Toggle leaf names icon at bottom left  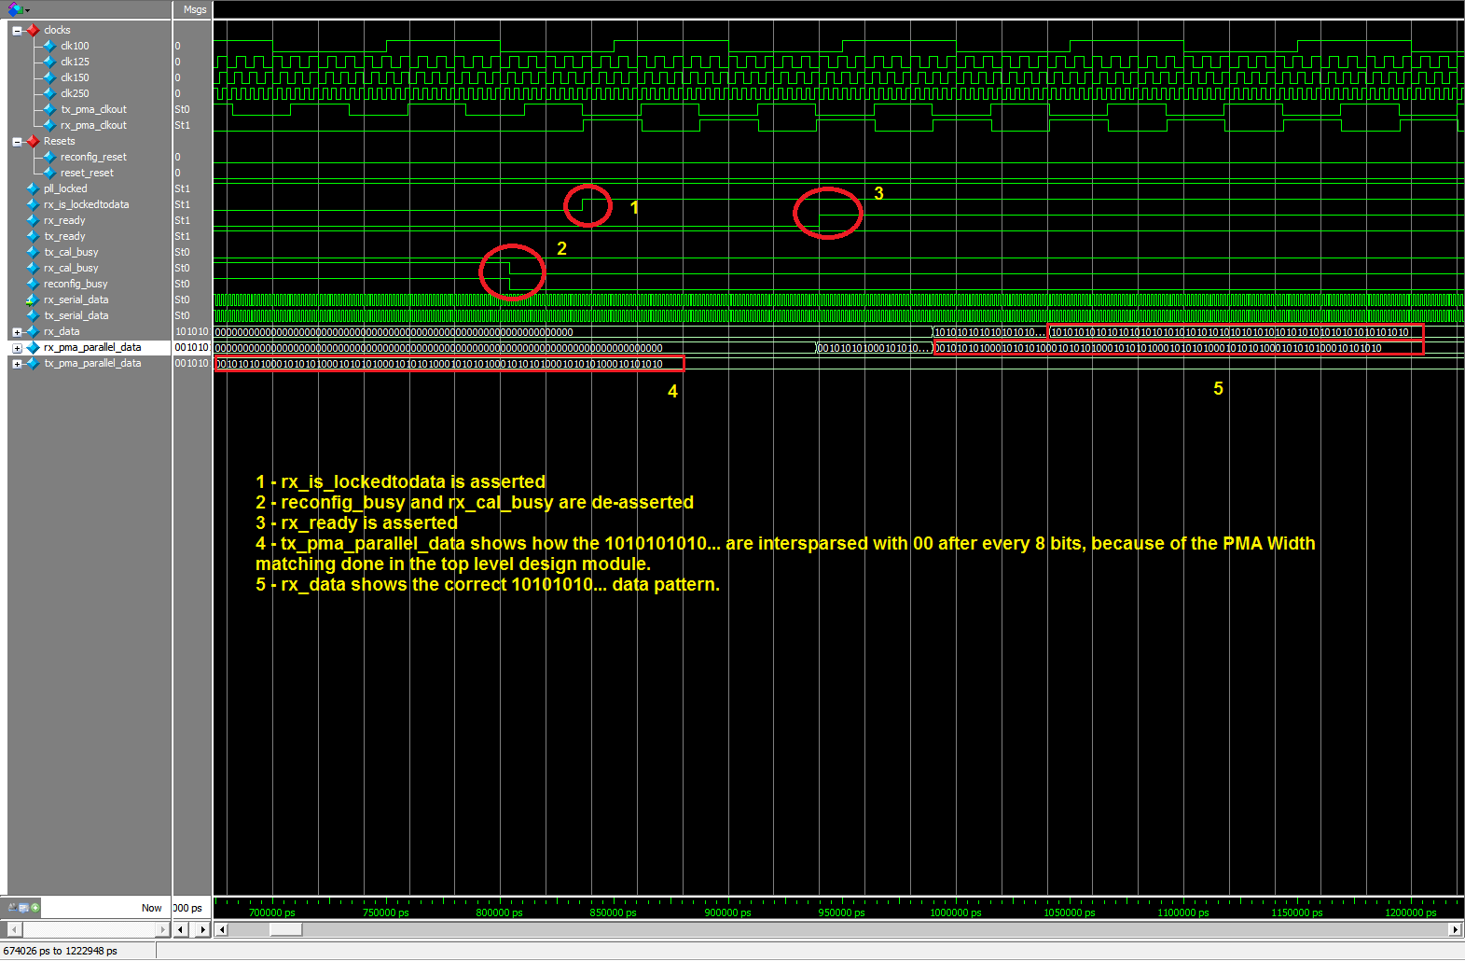pos(13,907)
